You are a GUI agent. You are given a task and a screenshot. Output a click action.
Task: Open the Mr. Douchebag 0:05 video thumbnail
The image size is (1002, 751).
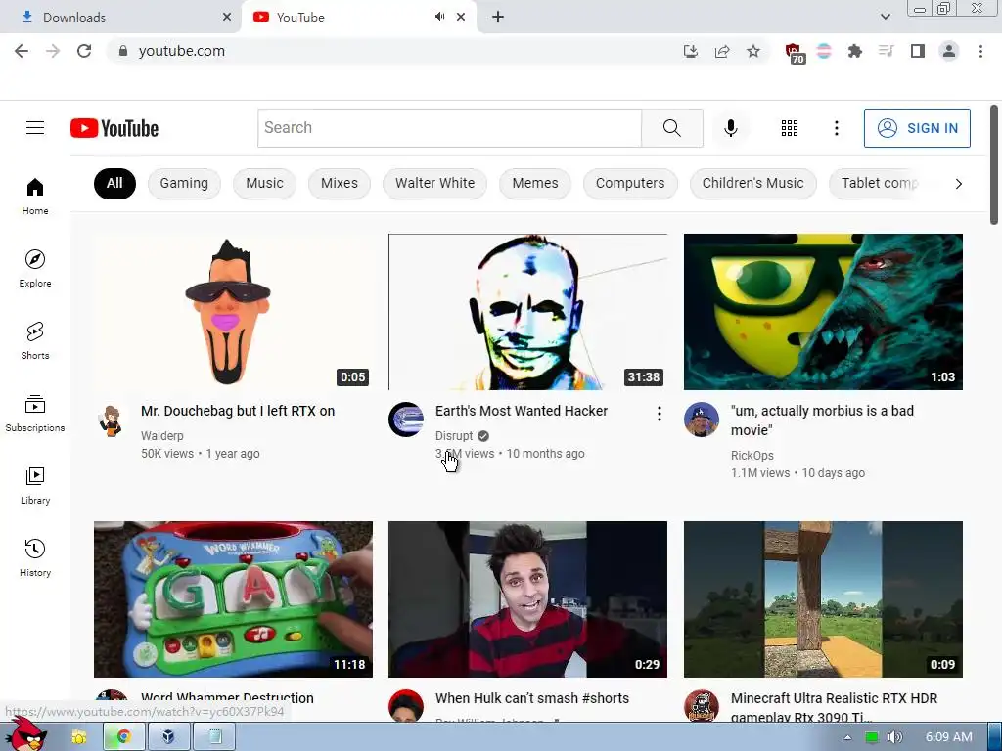pyautogui.click(x=233, y=312)
